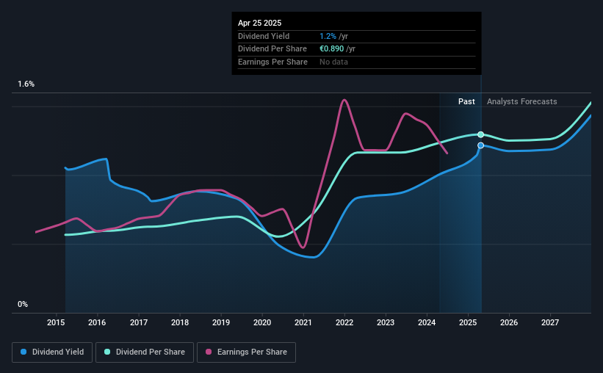
Task: Click the pink Earnings Per Share legend dot
Action: click(209, 352)
